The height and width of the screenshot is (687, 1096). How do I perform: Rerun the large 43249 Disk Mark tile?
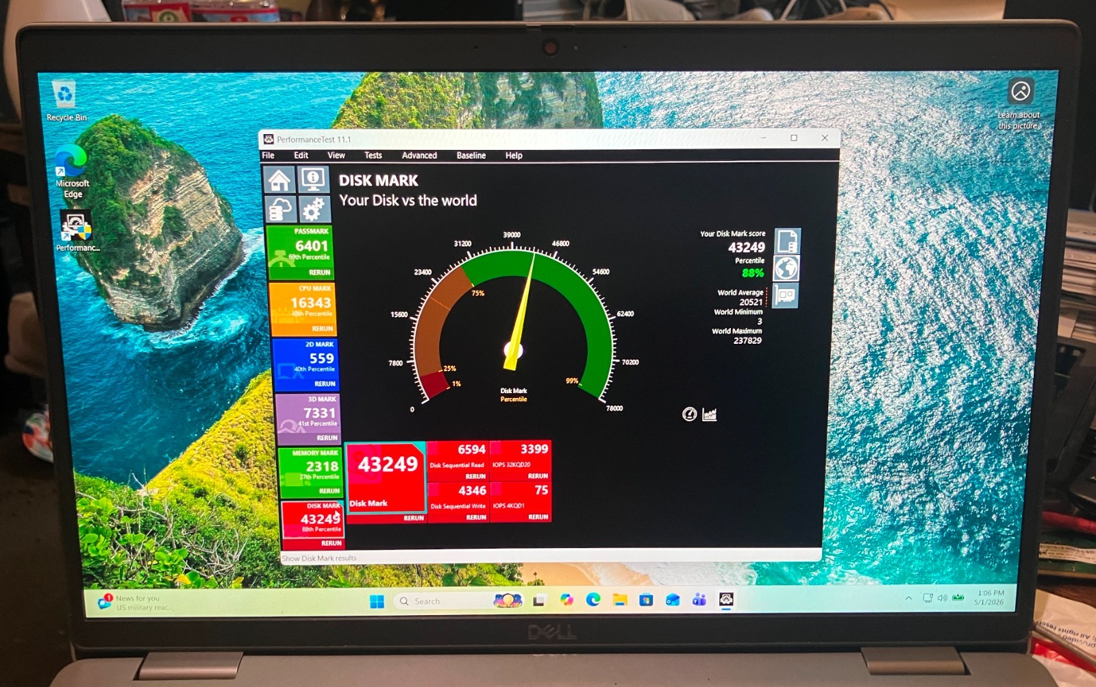[x=414, y=518]
